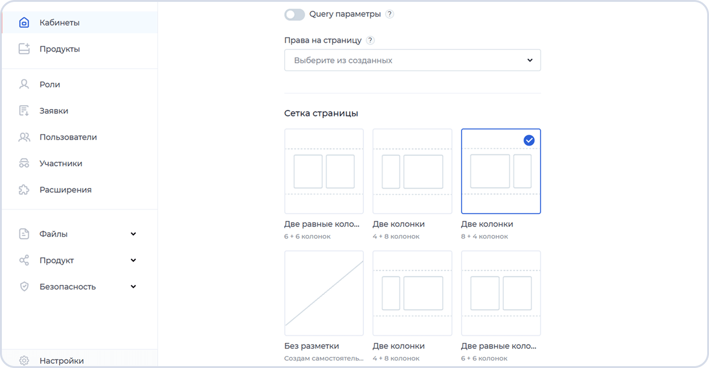The width and height of the screenshot is (709, 368).
Task: Click the Продукты sidebar icon
Action: (x=24, y=49)
